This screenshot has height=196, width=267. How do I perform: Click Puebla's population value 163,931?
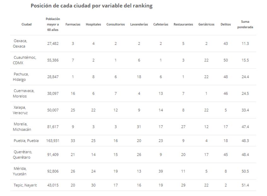(53, 141)
